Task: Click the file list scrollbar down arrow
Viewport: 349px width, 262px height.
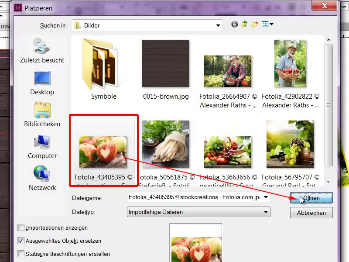Action: pos(328,182)
